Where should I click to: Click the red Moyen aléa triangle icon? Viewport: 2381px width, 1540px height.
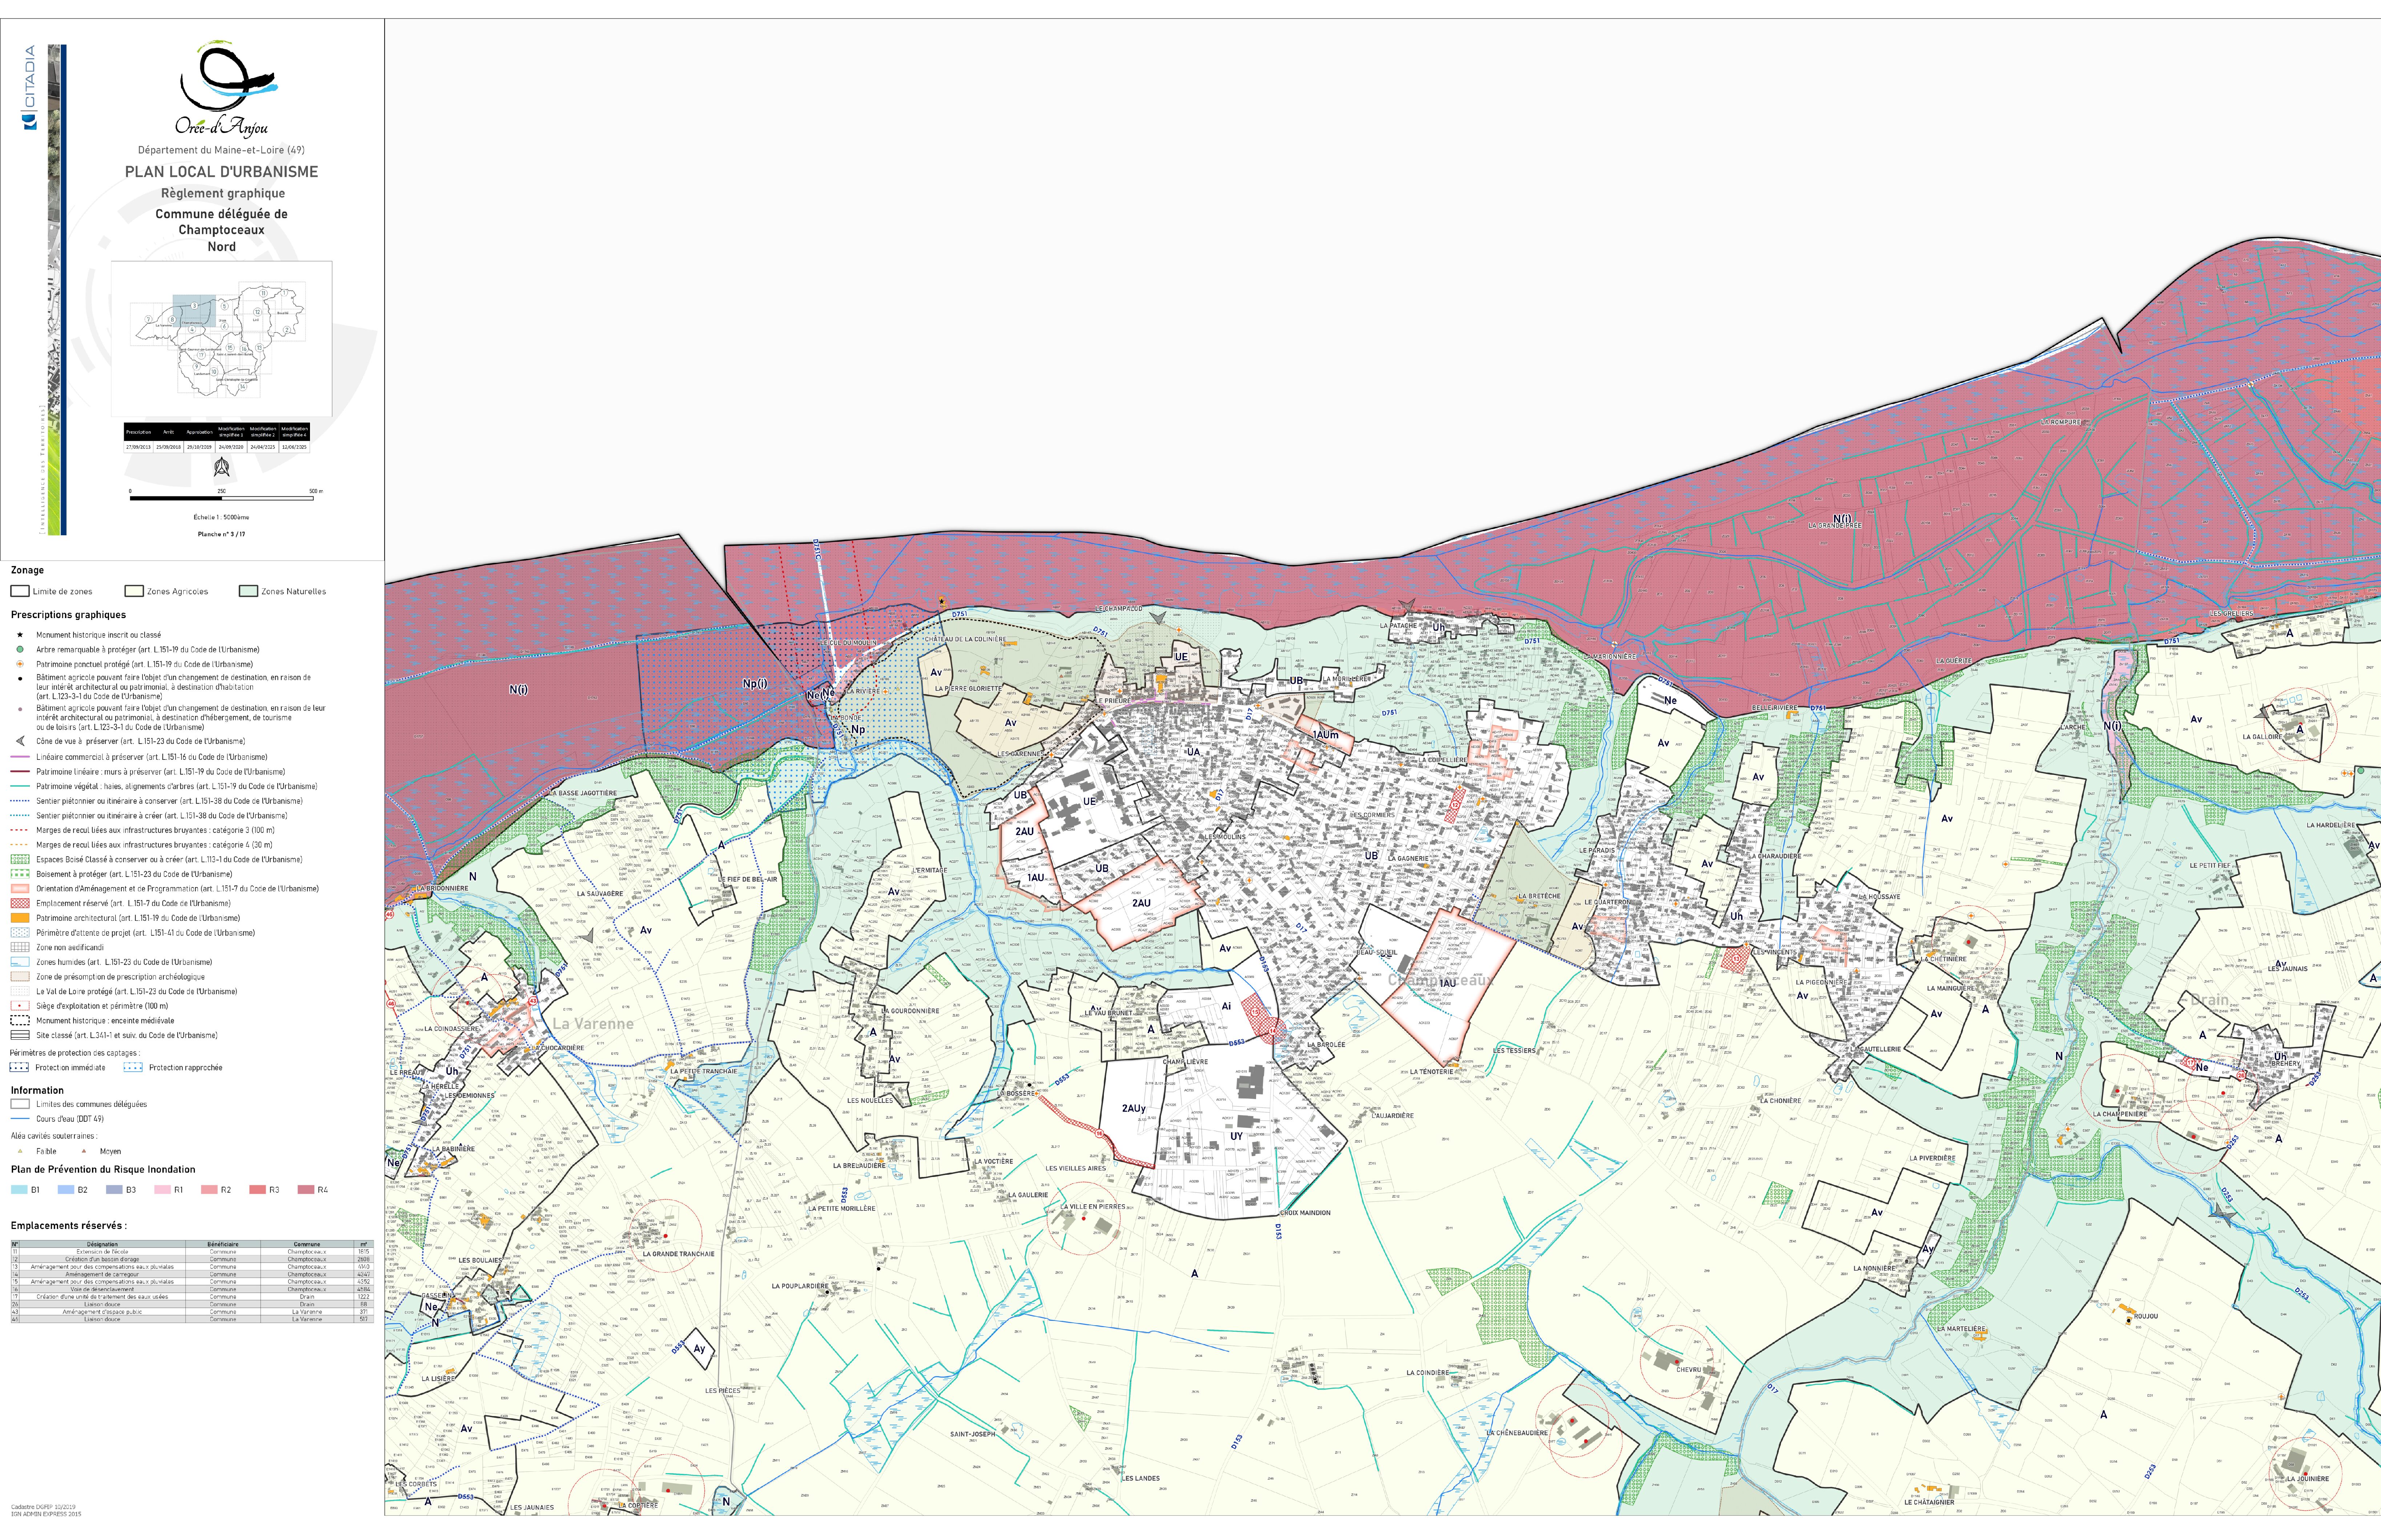[84, 1151]
